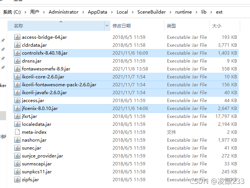250x188 pixels.
Task: Go to the Administrator folder in the path
Action: (63, 12)
